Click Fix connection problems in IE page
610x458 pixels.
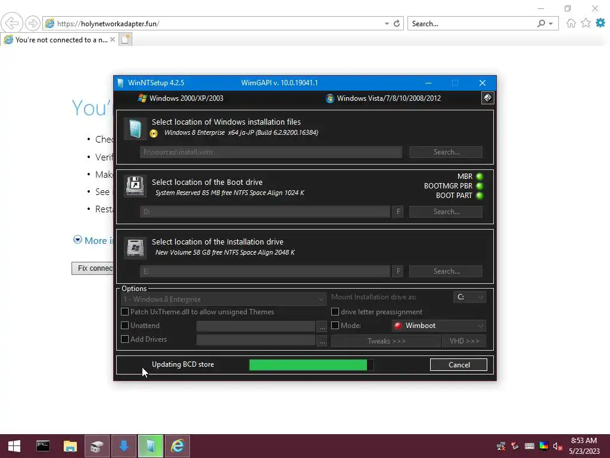click(x=93, y=268)
